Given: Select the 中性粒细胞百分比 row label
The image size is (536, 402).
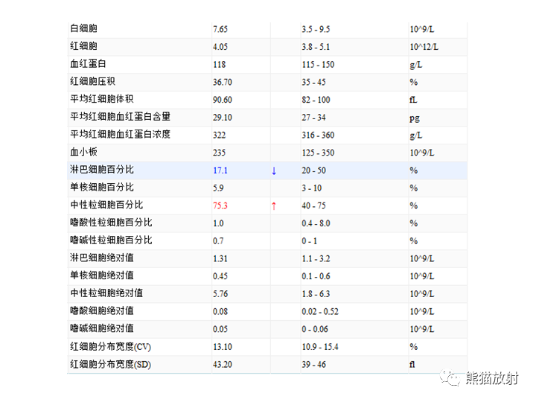Looking at the screenshot, I should coord(106,205).
